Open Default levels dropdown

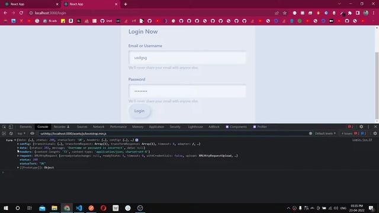tap(325, 134)
